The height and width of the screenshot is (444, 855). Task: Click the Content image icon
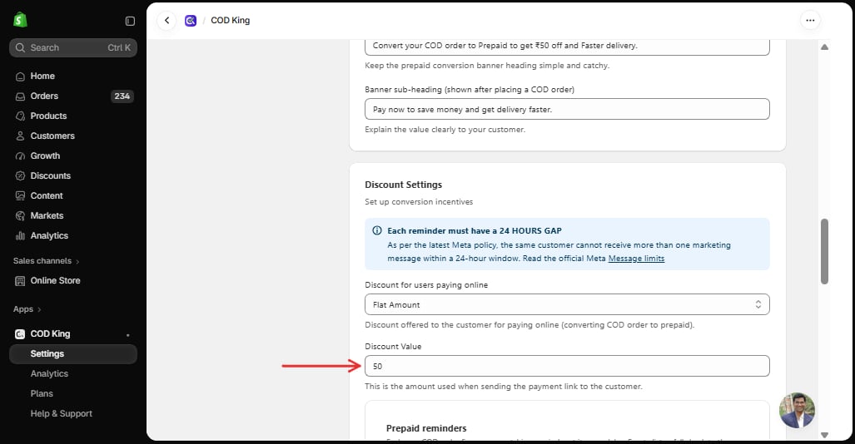[x=20, y=196]
